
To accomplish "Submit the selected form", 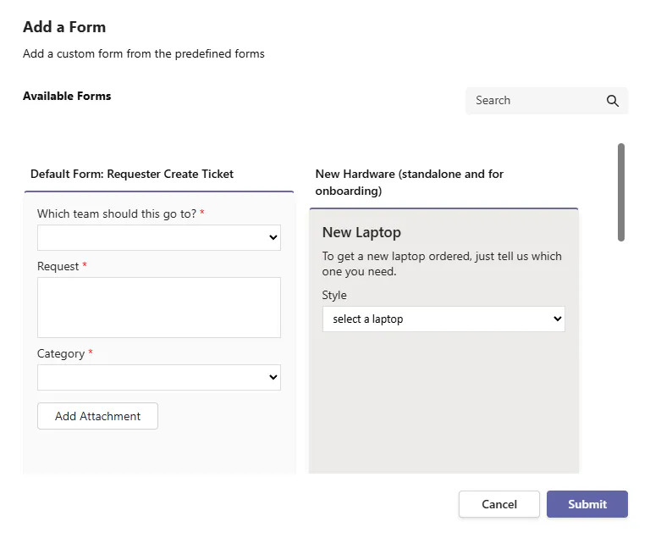I will coord(587,504).
